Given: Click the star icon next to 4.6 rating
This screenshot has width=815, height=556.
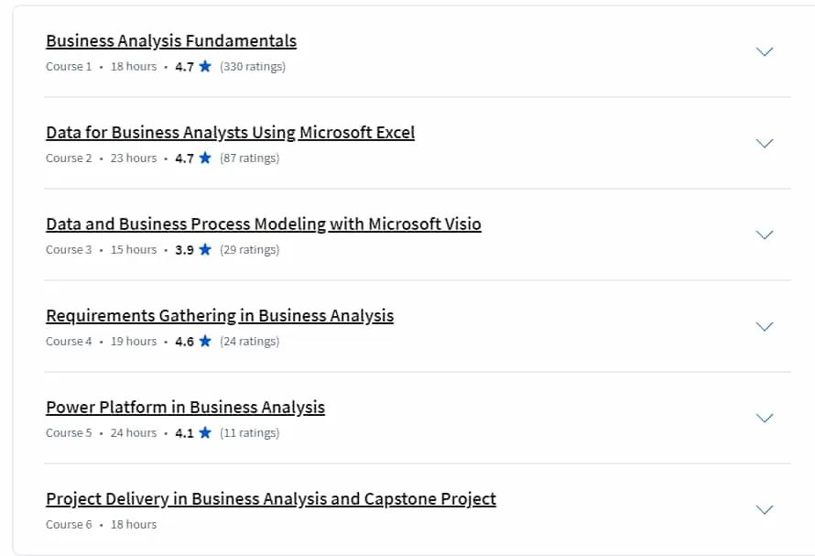Looking at the screenshot, I should (x=205, y=341).
